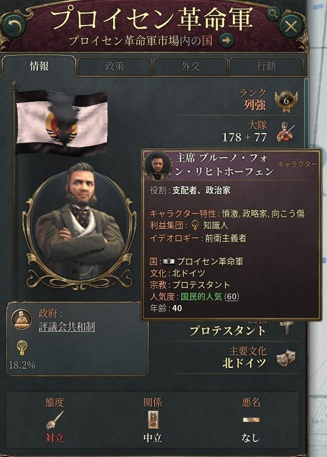Click the magnifier zoom-to-country icon
327x457 pixels.
pyautogui.click(x=273, y=14)
